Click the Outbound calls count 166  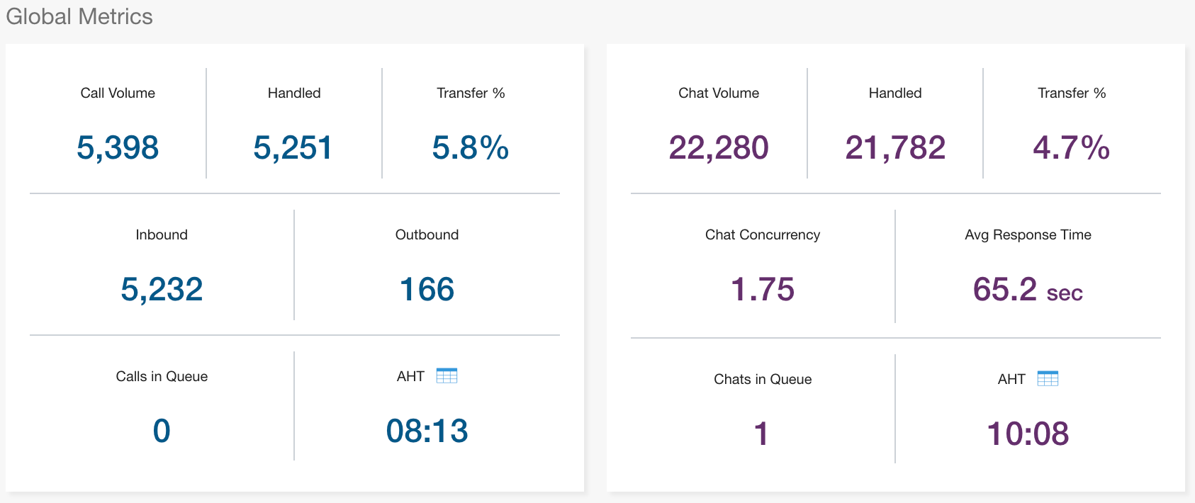(427, 289)
